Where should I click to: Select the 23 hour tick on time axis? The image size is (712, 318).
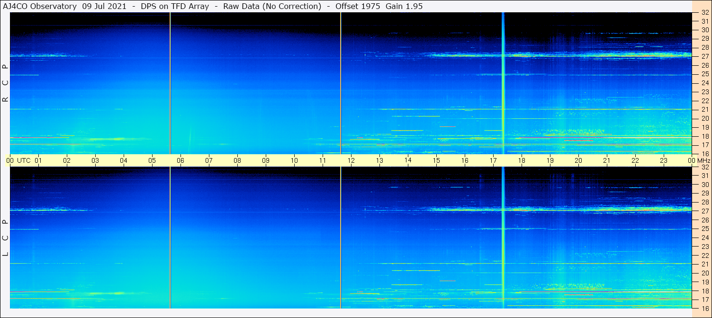pyautogui.click(x=664, y=160)
